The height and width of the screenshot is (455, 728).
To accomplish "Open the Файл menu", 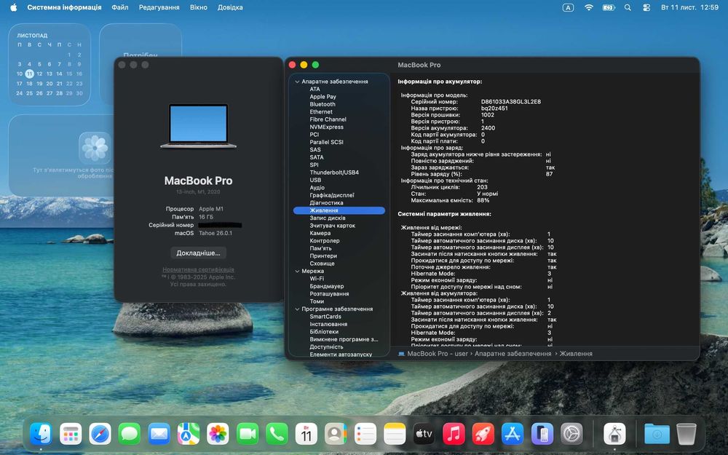I will (120, 7).
